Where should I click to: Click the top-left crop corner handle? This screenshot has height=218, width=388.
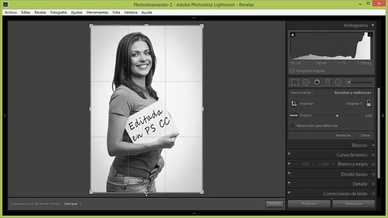91,26
